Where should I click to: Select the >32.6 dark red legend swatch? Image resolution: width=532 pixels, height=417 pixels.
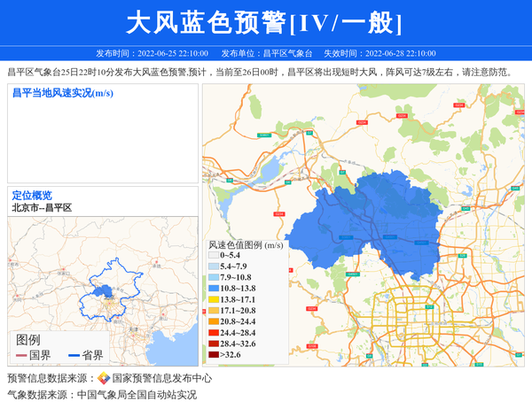(x=214, y=355)
